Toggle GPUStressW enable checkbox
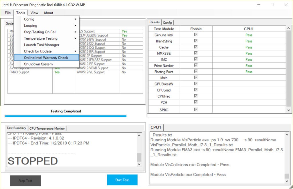293x189 pixels. pos(196,84)
